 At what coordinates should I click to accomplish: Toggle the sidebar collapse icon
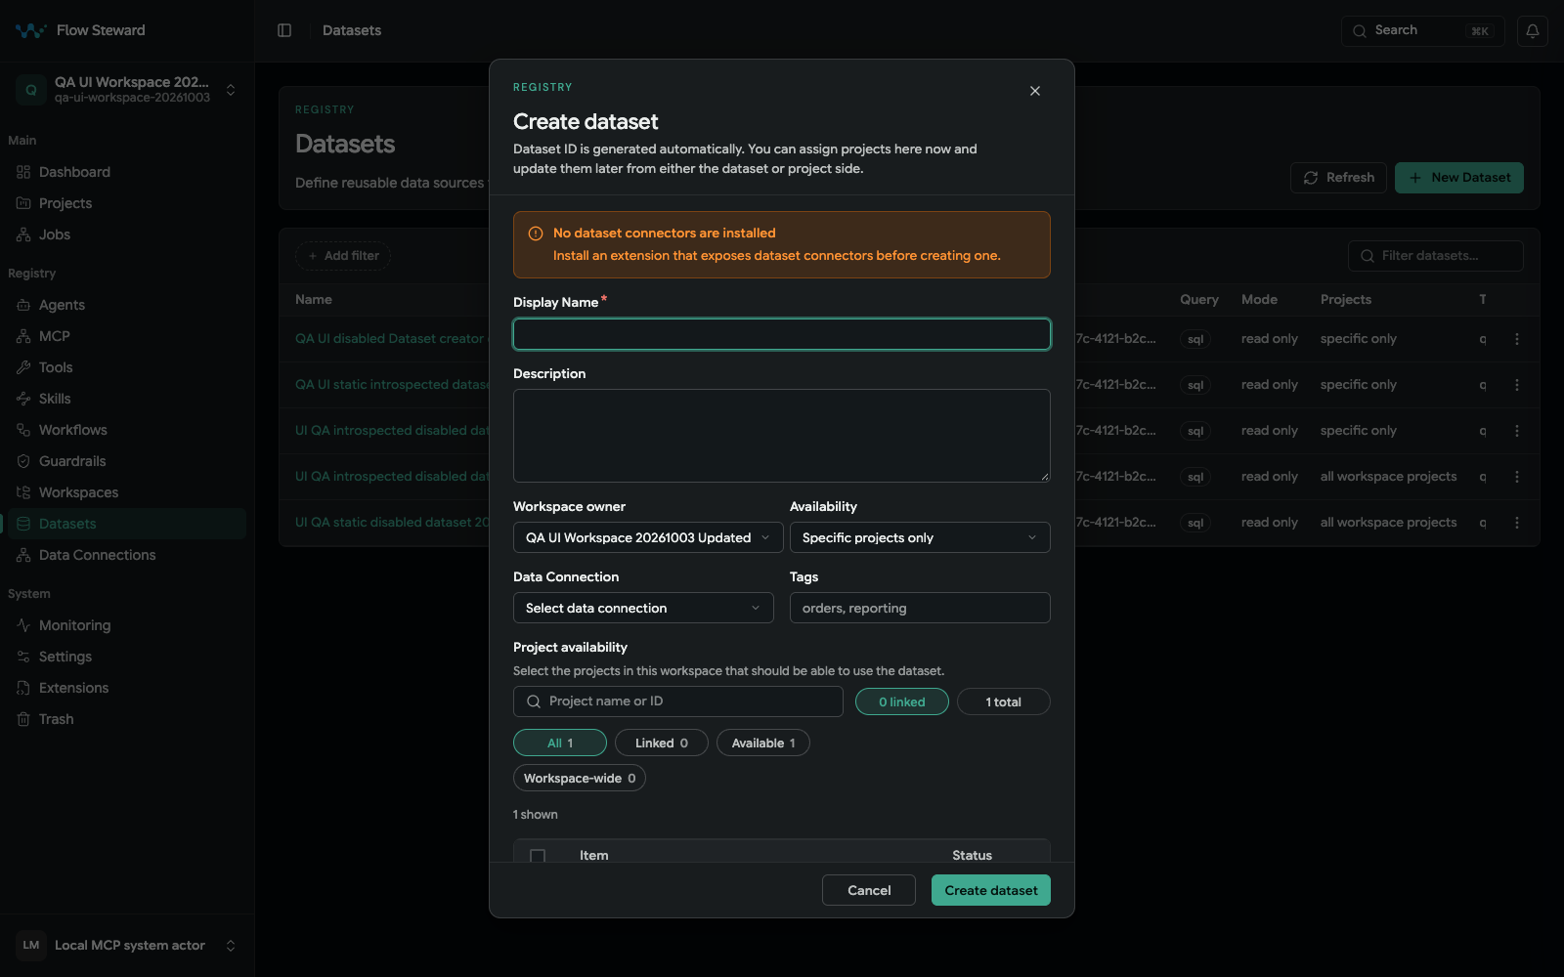tap(284, 30)
